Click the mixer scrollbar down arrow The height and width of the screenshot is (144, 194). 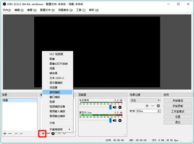click(125, 134)
